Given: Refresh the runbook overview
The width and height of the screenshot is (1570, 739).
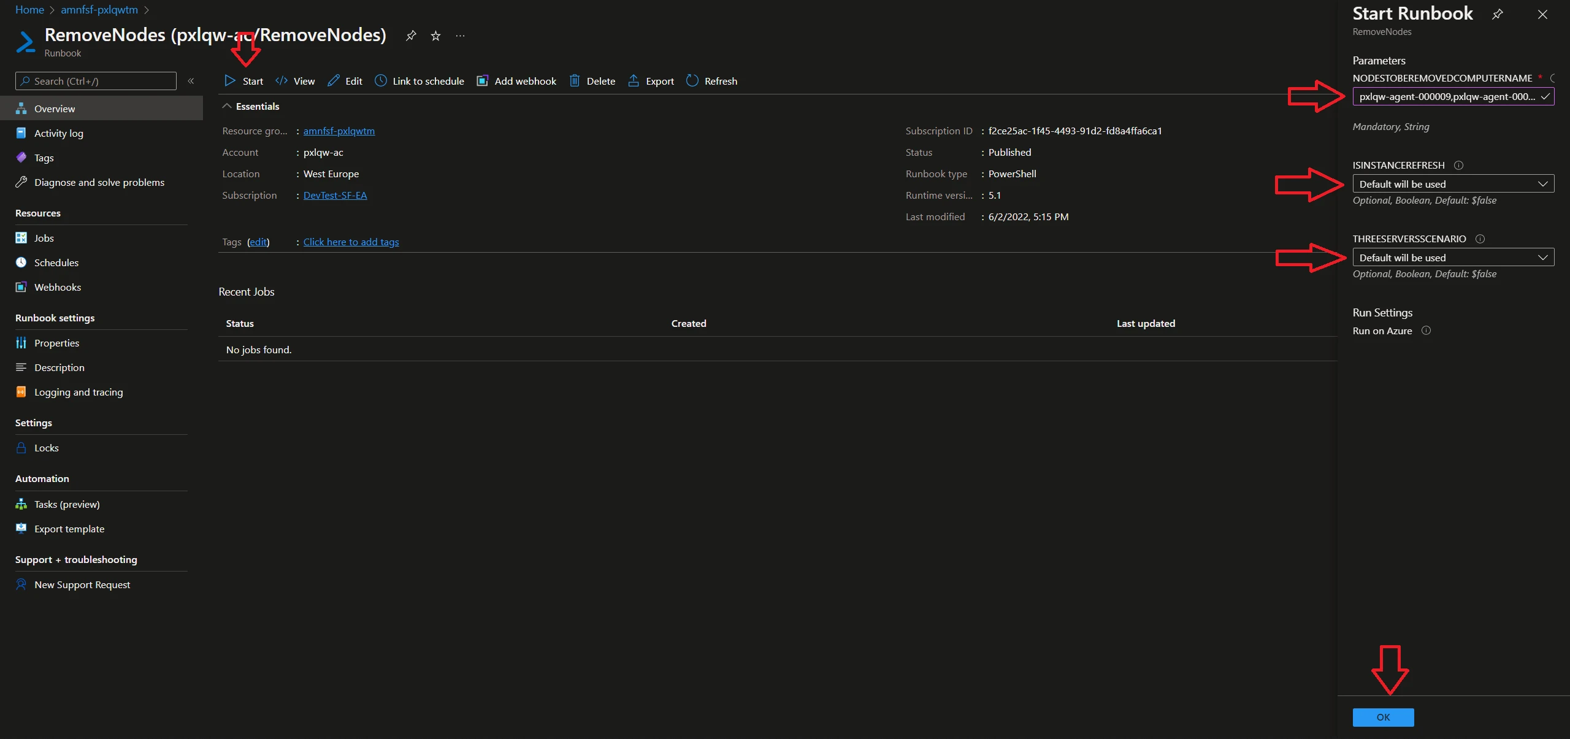Looking at the screenshot, I should 711,81.
